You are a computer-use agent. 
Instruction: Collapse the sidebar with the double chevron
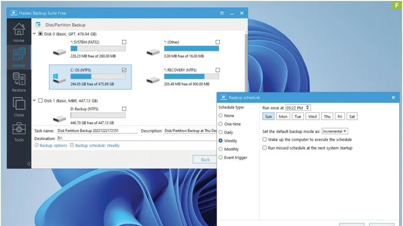[29, 164]
